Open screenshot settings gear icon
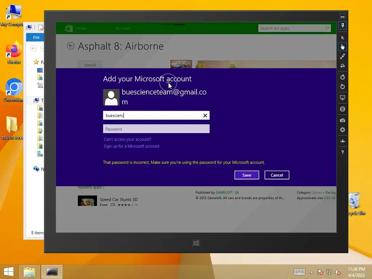372x279 pixels. (x=343, y=130)
